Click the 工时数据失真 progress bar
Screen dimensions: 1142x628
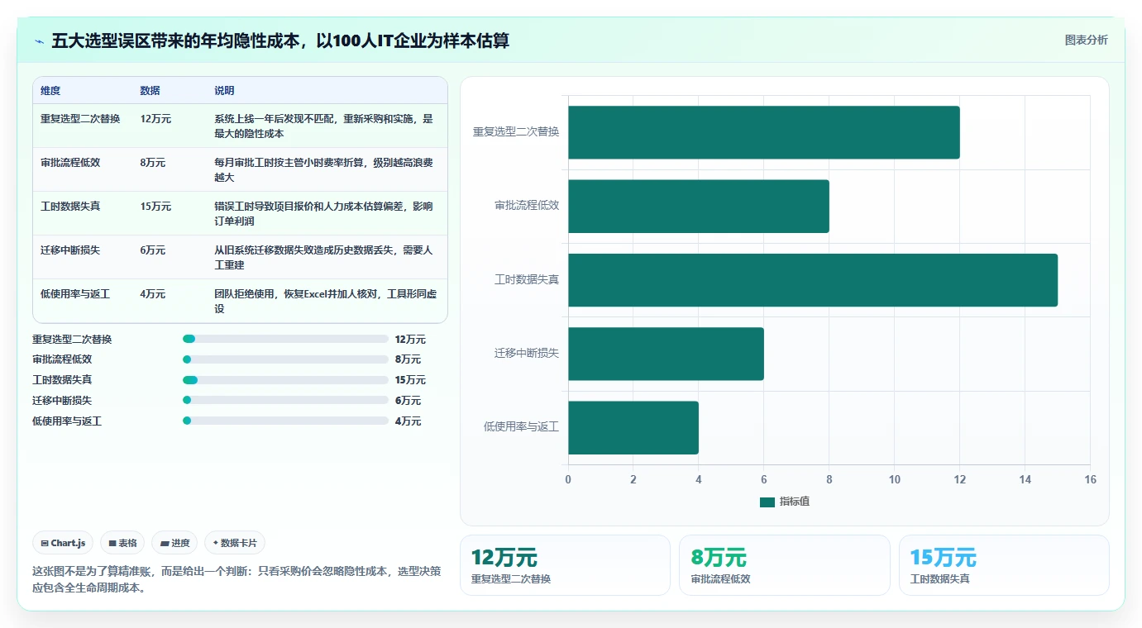point(285,380)
